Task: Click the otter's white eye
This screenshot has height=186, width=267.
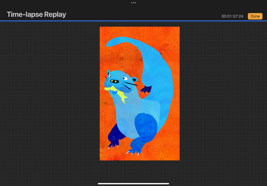Action: pyautogui.click(x=125, y=78)
